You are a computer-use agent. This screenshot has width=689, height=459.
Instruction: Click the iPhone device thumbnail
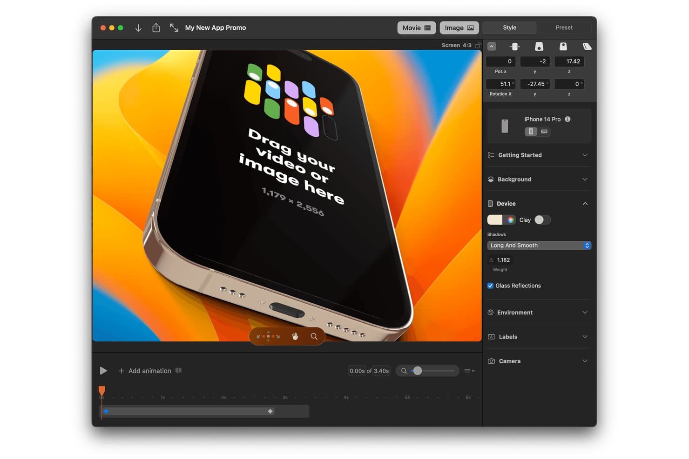point(505,126)
